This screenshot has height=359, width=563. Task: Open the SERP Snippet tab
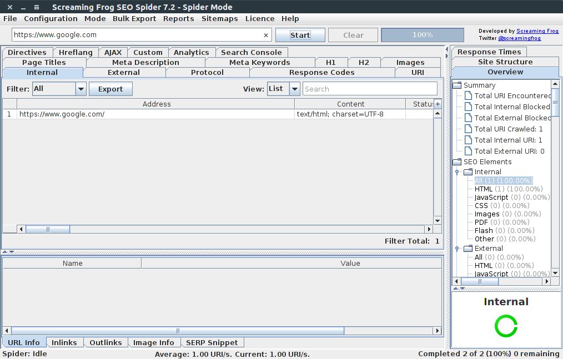pyautogui.click(x=212, y=342)
